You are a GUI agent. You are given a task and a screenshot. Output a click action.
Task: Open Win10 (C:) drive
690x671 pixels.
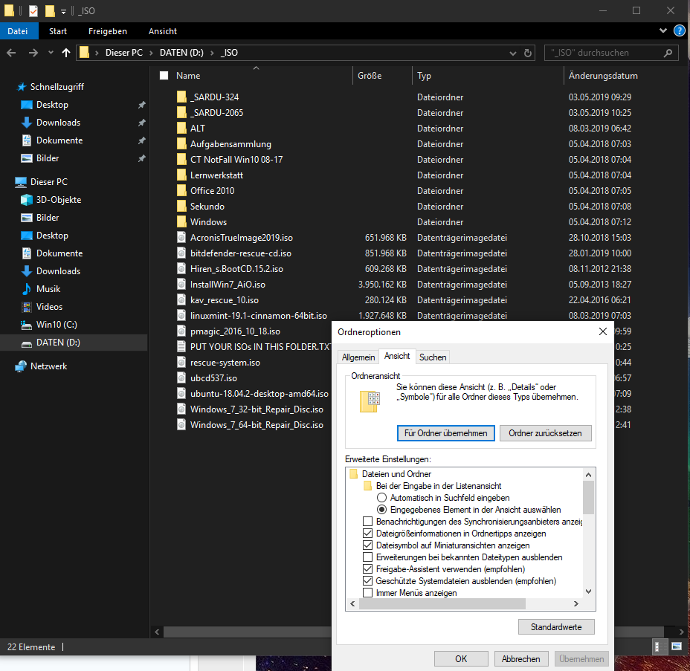pyautogui.click(x=57, y=325)
